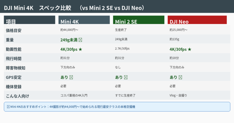This screenshot has height=123, width=234.
Task: Click the box icon after DJI Neo あり
Action: 180,77
